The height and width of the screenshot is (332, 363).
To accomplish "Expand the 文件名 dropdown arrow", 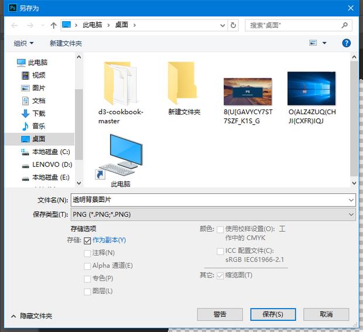I will [x=351, y=200].
